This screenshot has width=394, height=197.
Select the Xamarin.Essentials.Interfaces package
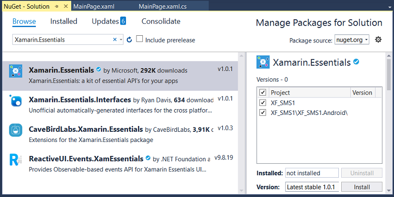120,105
